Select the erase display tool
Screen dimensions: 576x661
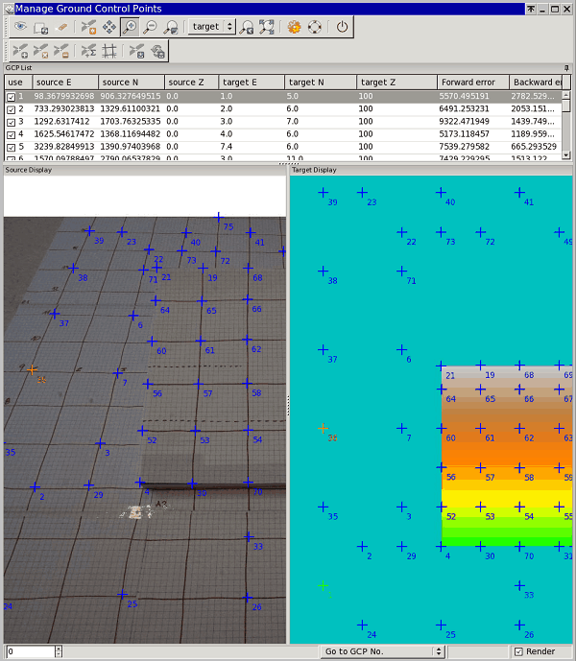click(x=60, y=27)
